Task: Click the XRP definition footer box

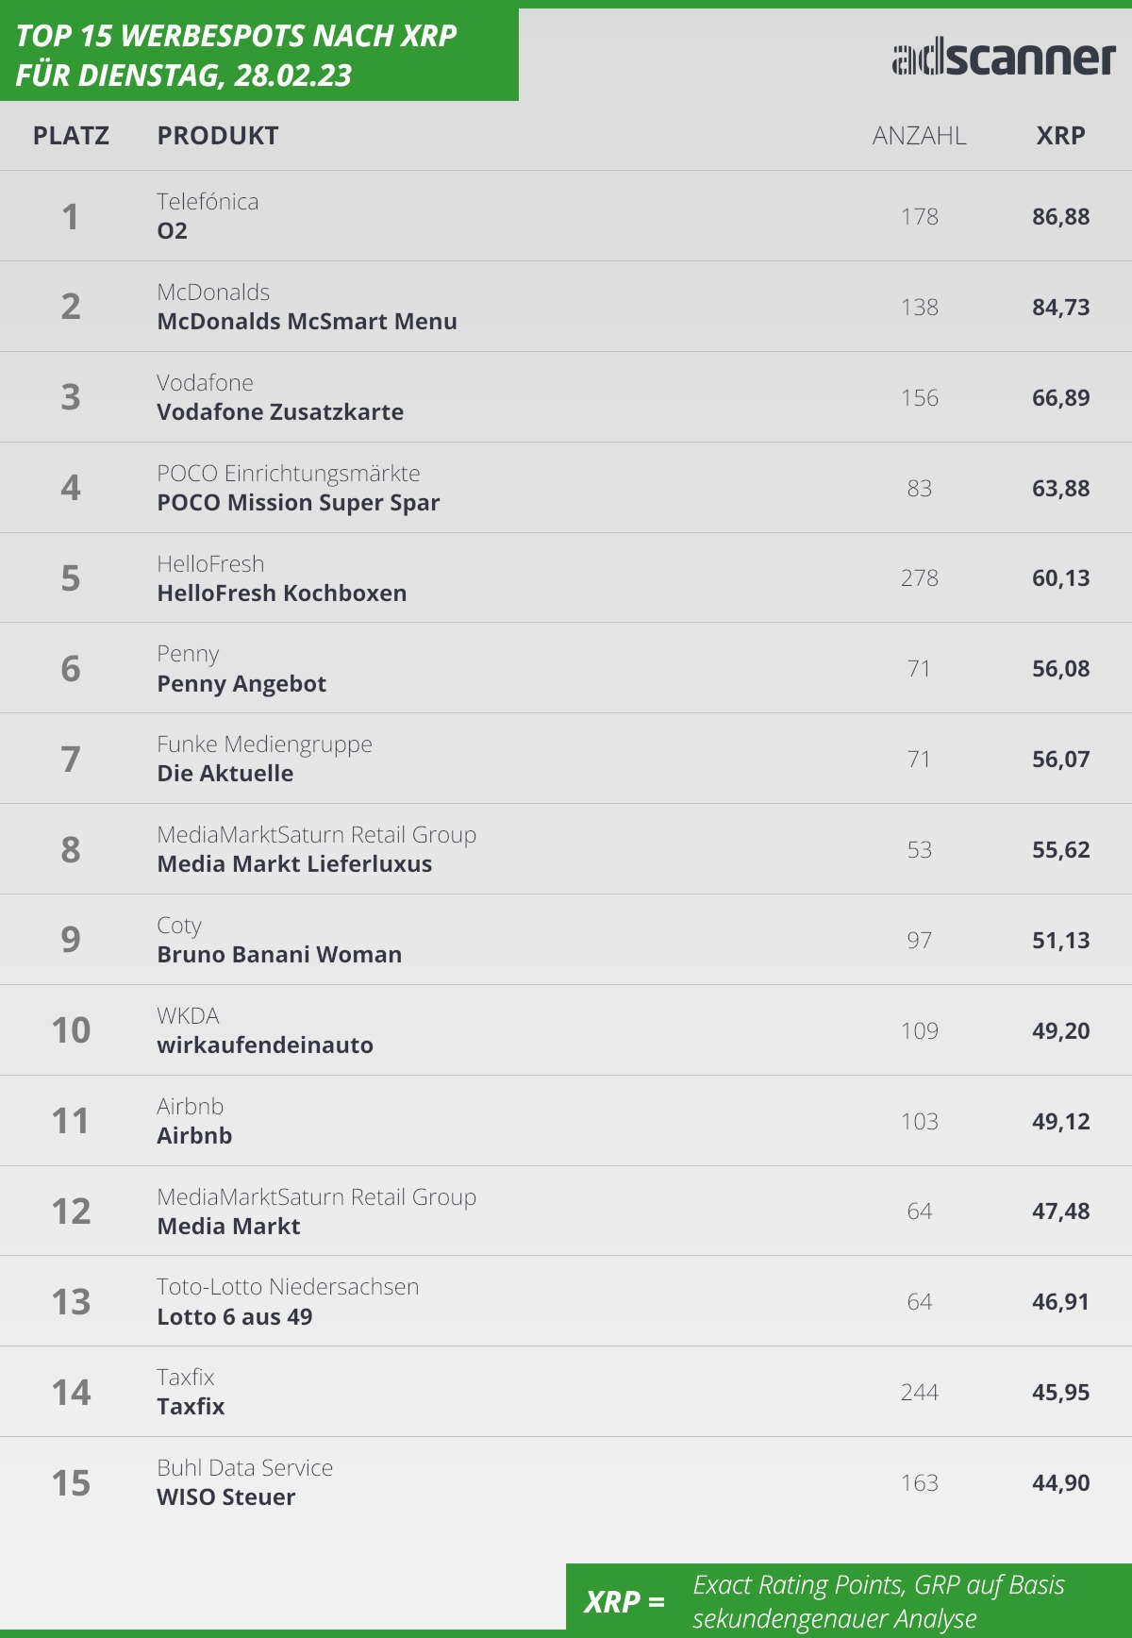Action: click(848, 1601)
